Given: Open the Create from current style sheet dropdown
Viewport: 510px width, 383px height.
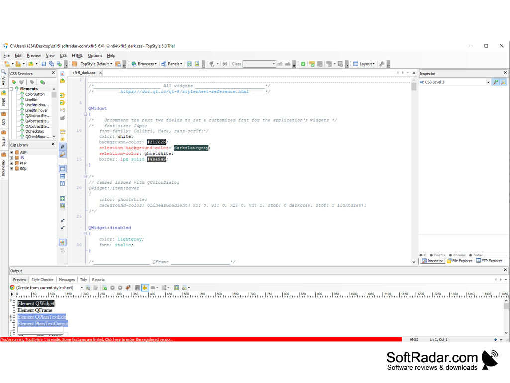Looking at the screenshot, I should (x=82, y=287).
